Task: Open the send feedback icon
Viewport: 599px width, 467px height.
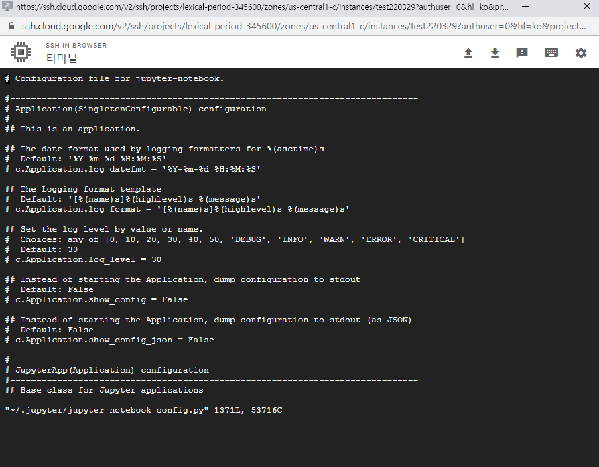Action: click(522, 52)
